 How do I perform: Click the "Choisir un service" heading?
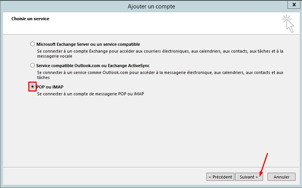click(30, 18)
